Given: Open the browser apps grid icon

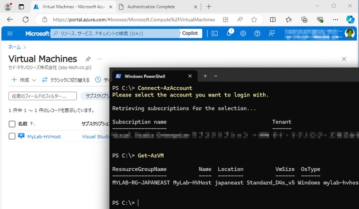Looking at the screenshot, I should coord(225,20).
